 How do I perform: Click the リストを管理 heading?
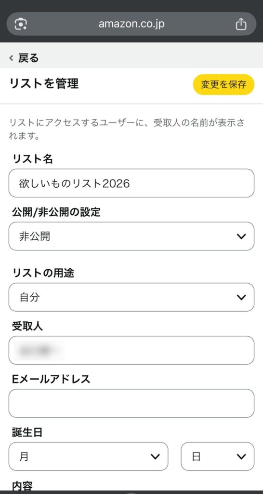coord(44,84)
